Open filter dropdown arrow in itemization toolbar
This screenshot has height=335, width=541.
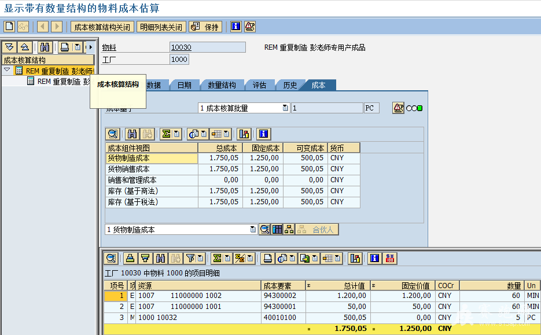point(200,258)
